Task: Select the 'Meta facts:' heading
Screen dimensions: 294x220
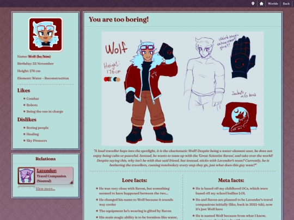Action: pos(231,180)
